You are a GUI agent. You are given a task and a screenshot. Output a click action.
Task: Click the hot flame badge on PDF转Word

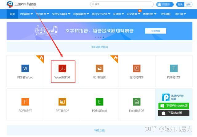41,58
